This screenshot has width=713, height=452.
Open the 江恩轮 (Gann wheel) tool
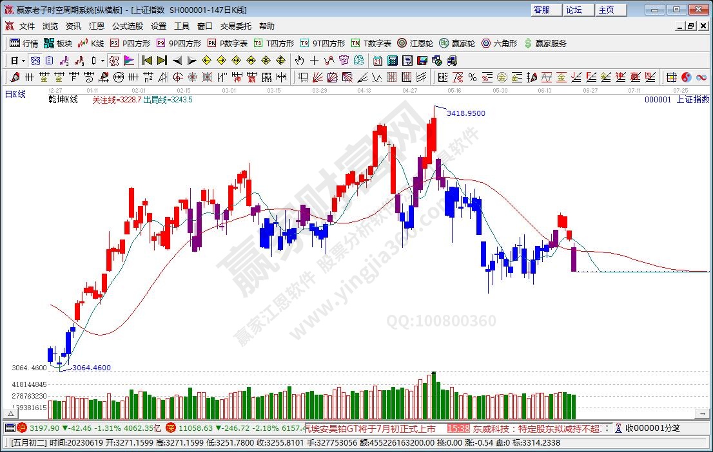tap(415, 43)
